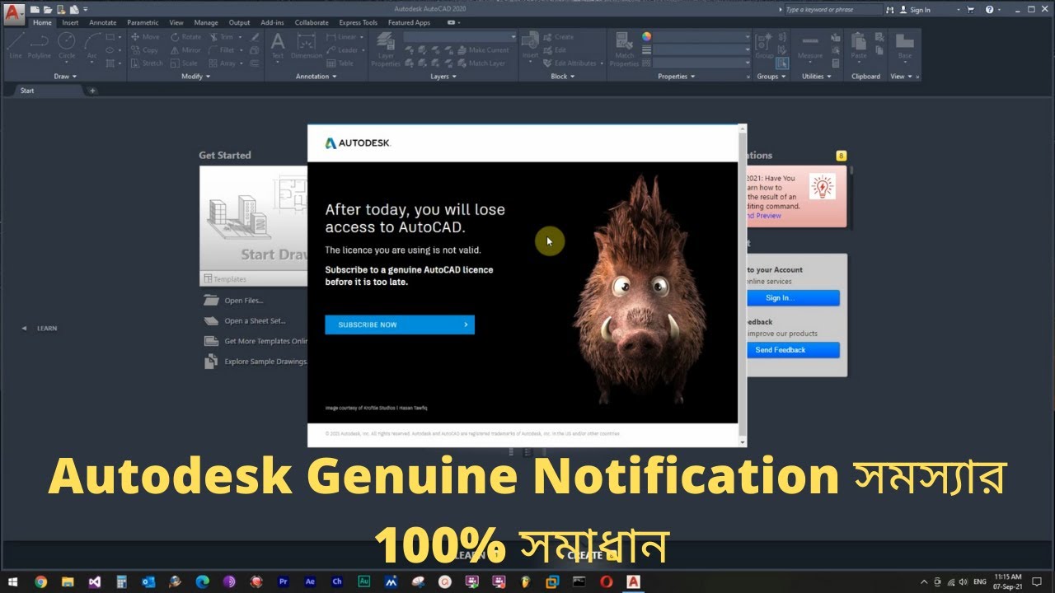Click Open a Sheet Set link
1055x593 pixels.
click(246, 321)
